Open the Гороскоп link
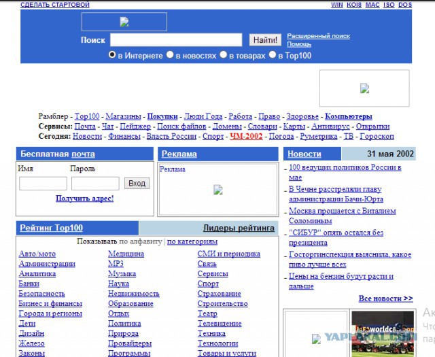435x357 pixels. pos(377,136)
